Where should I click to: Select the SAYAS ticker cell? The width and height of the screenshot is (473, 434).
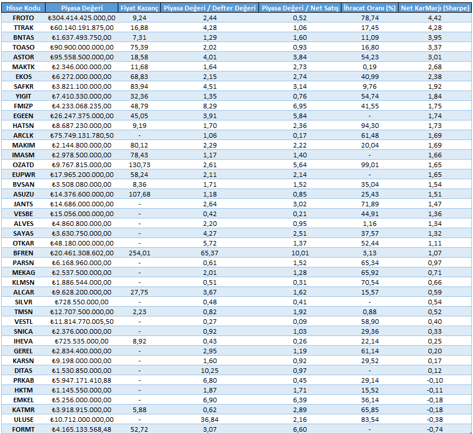pyautogui.click(x=23, y=233)
